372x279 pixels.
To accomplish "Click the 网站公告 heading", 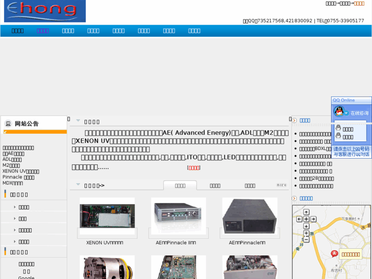I will click(27, 123).
